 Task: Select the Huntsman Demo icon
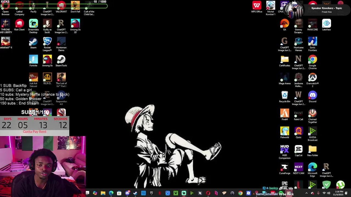[61, 44]
